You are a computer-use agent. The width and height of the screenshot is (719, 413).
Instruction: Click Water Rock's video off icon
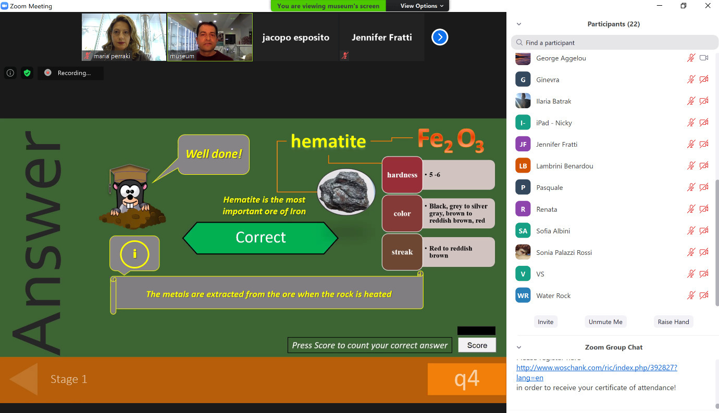pos(704,295)
